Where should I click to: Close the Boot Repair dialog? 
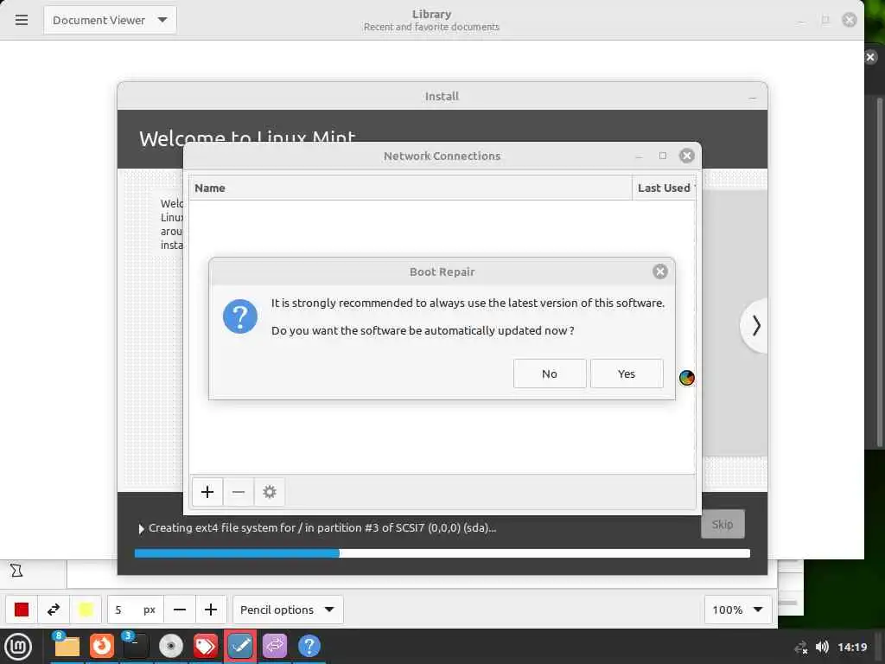pyautogui.click(x=659, y=271)
